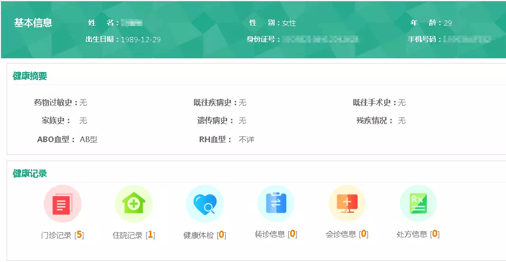Open the 处方信息 text link
Screen dimensions: 506x262
point(412,234)
